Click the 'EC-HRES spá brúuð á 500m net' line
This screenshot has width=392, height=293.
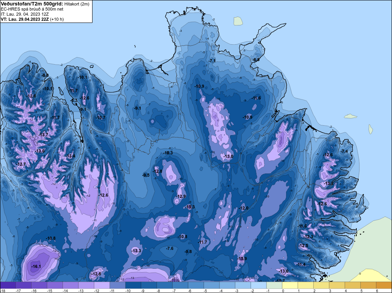32,9
